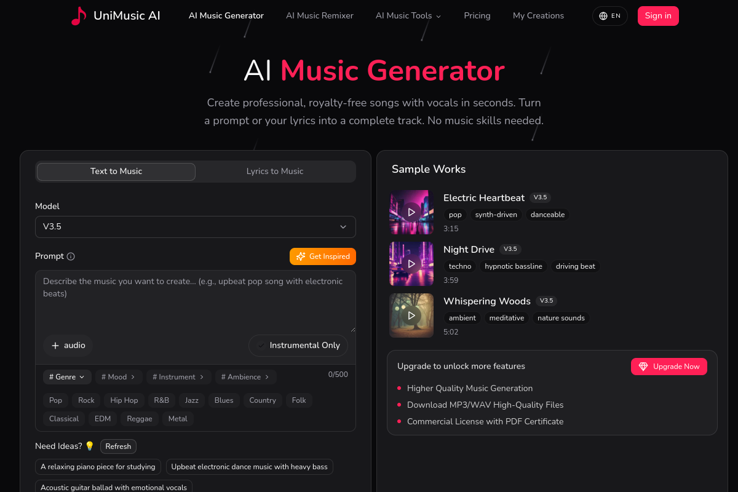This screenshot has width=738, height=492.
Task: Click the 0/500 character counter
Action: [x=338, y=375]
